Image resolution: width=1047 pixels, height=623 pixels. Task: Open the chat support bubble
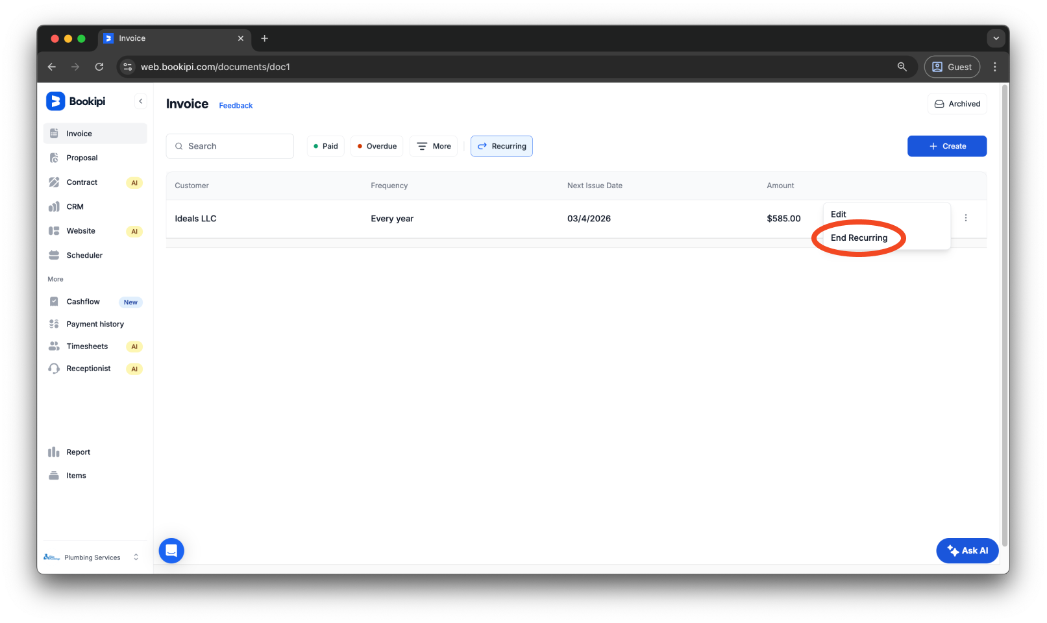tap(171, 550)
